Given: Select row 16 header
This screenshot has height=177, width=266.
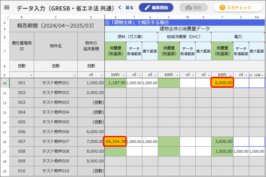Looking at the screenshot, I should click(x=5, y=142).
